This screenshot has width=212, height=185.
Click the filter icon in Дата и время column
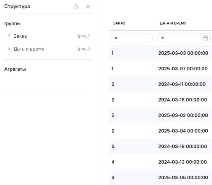click(163, 38)
